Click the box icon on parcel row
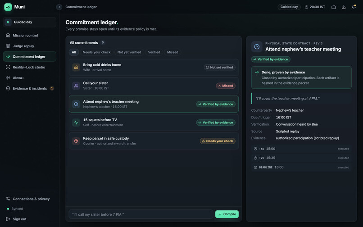Screen dimensions: 363x227 [x=76, y=141]
